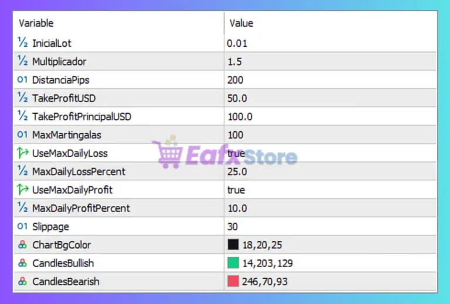Open the ChartBgColor black color swatch
Viewport: 450px width, 304px height.
click(x=233, y=245)
